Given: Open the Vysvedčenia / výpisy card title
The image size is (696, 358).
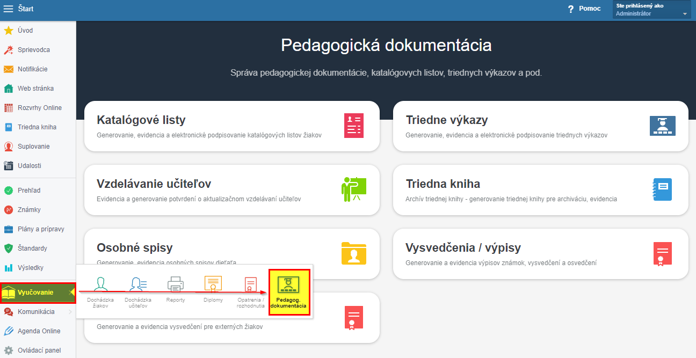Looking at the screenshot, I should point(463,247).
